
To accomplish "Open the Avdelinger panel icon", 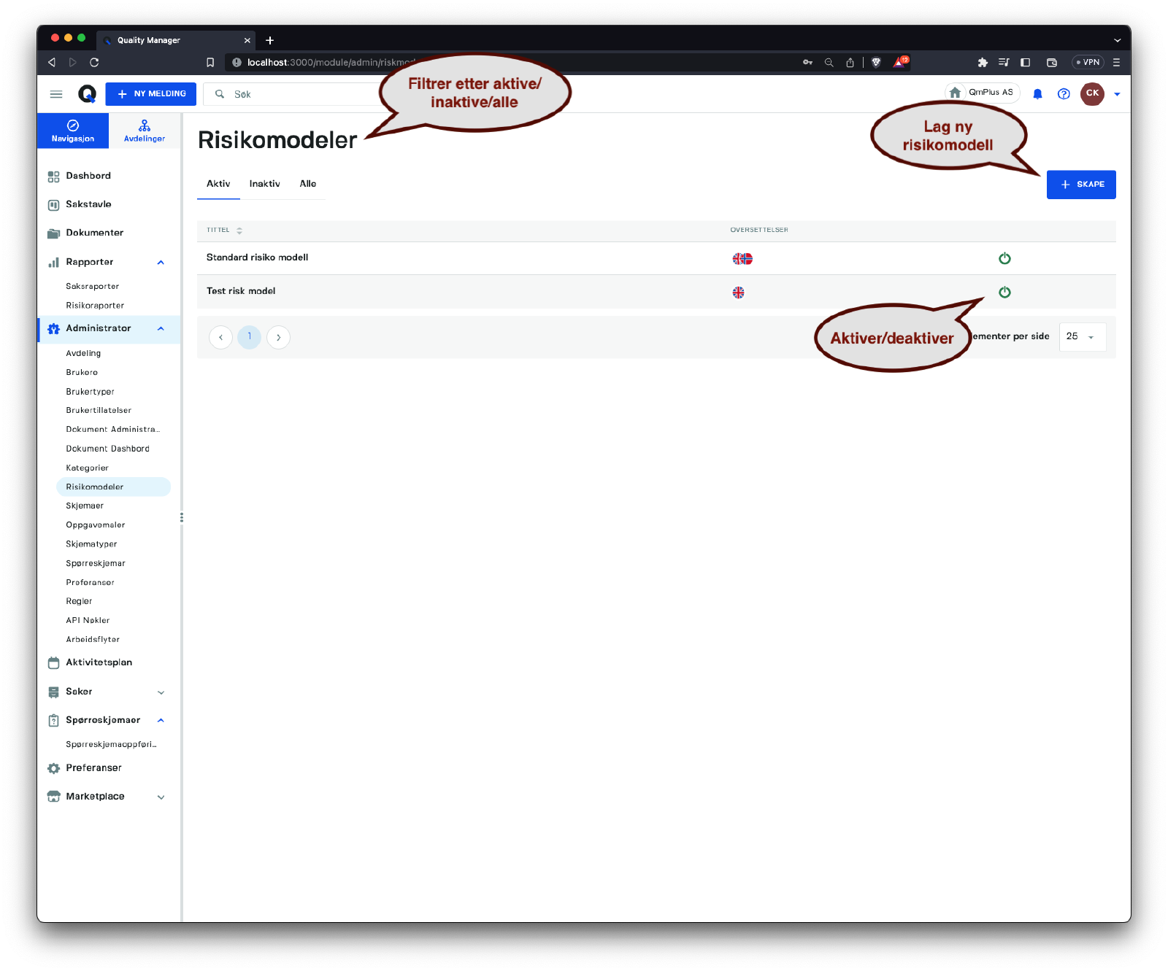I will [x=145, y=131].
